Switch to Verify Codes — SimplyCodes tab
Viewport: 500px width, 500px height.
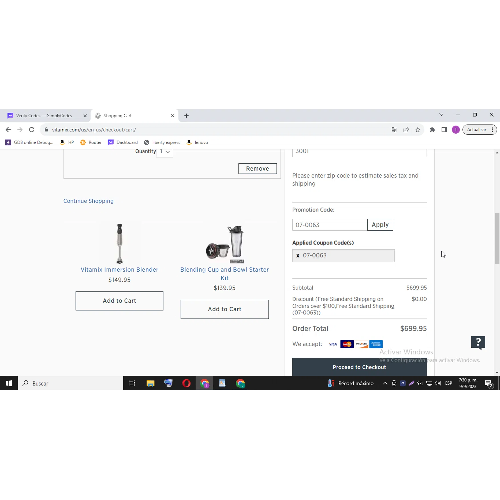click(44, 116)
